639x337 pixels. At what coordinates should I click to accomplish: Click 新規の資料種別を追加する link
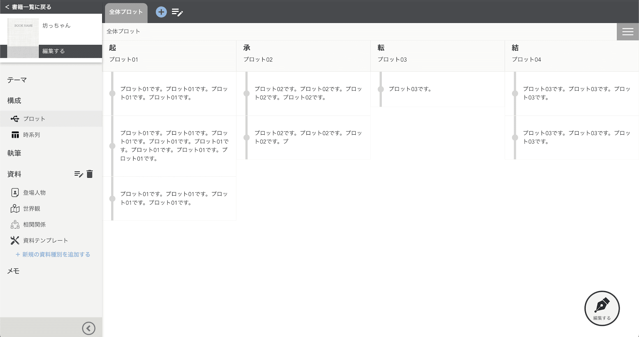tap(53, 254)
